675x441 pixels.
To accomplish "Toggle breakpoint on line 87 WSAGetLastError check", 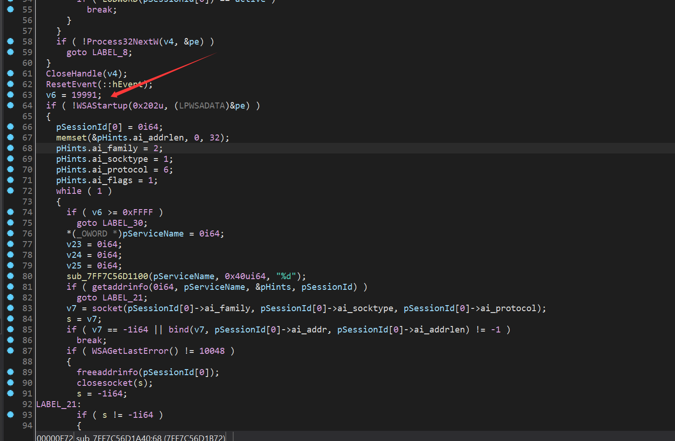I will point(10,351).
